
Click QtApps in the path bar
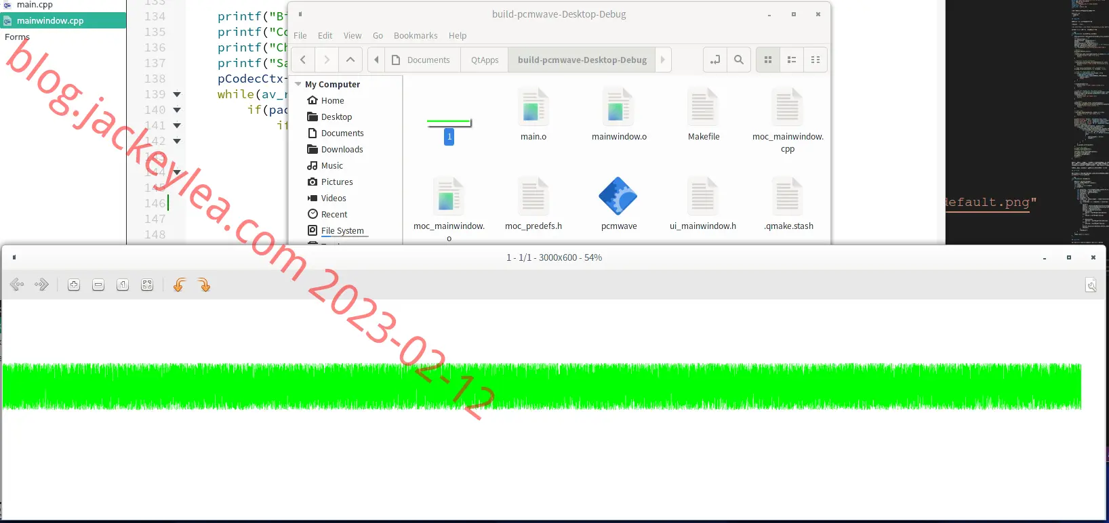tap(485, 60)
